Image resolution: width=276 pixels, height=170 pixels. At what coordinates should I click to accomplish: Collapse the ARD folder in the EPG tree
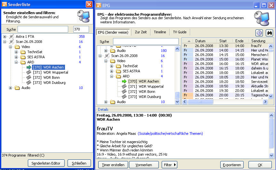coord(112,76)
